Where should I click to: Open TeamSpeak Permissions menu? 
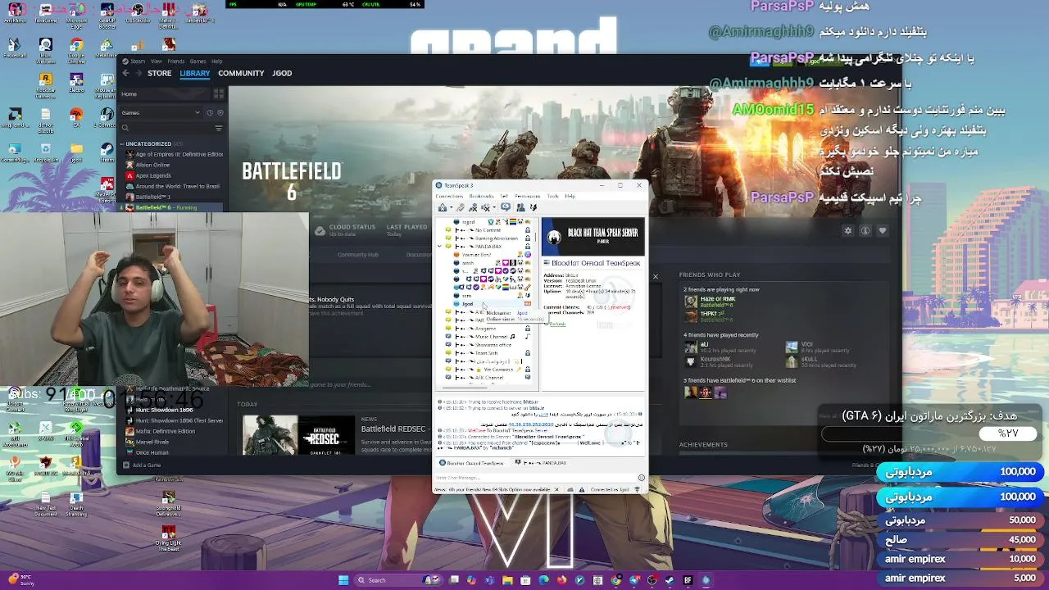click(527, 197)
